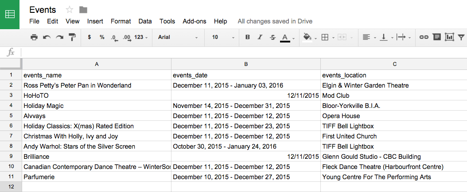Star the Events document
The width and height of the screenshot is (467, 192).
[x=70, y=10]
